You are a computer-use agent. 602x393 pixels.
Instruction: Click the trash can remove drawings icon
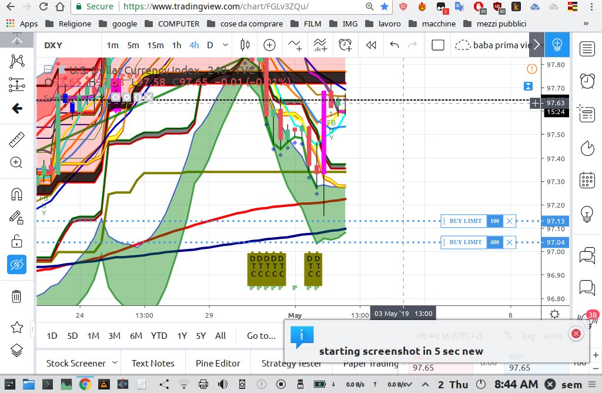[16, 296]
